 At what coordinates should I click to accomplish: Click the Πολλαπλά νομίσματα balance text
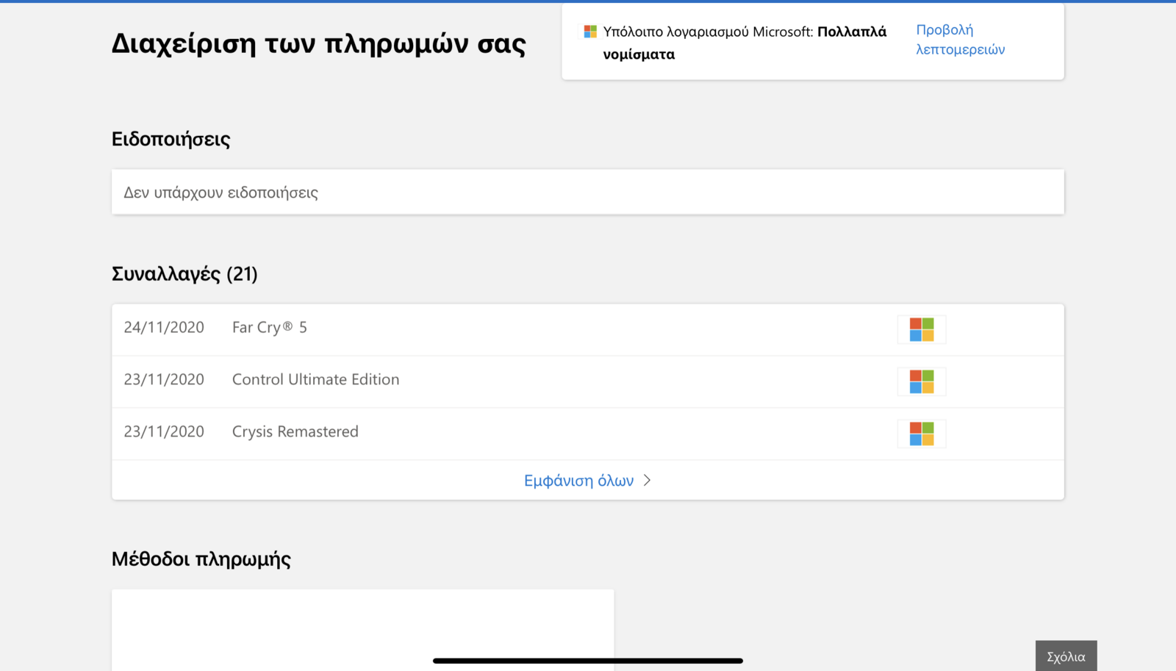pyautogui.click(x=745, y=43)
